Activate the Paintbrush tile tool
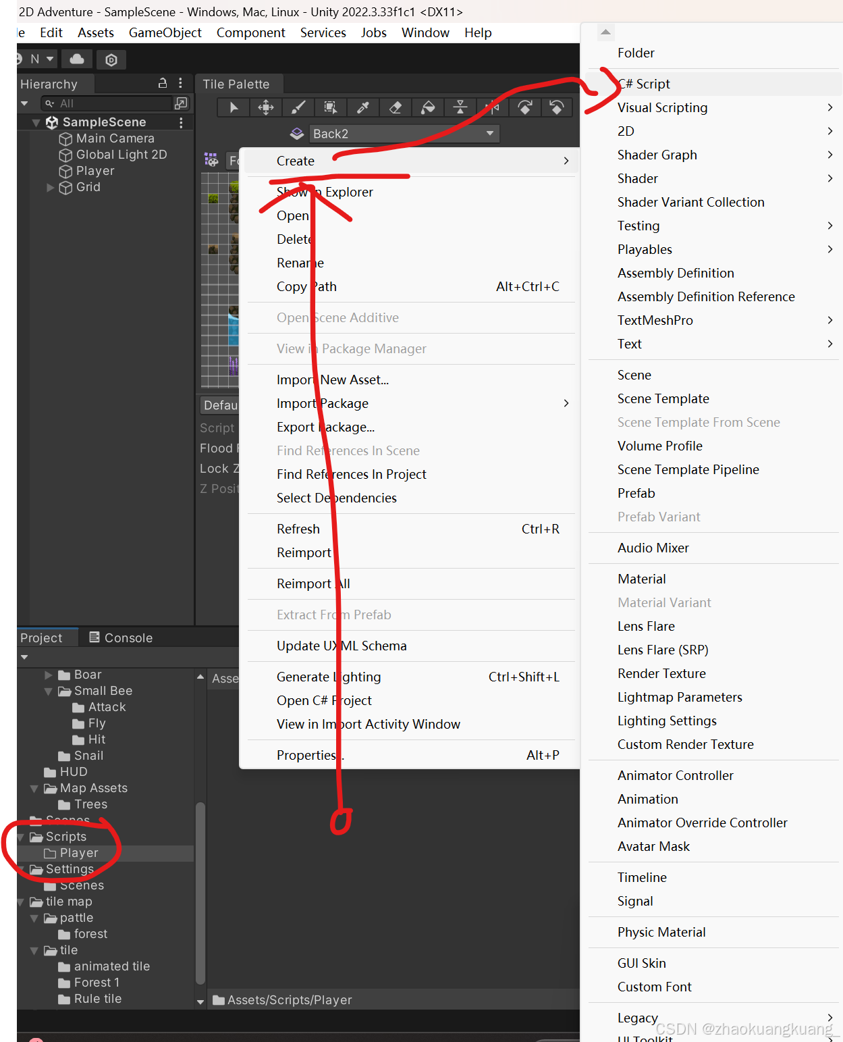This screenshot has width=843, height=1042. click(x=298, y=107)
